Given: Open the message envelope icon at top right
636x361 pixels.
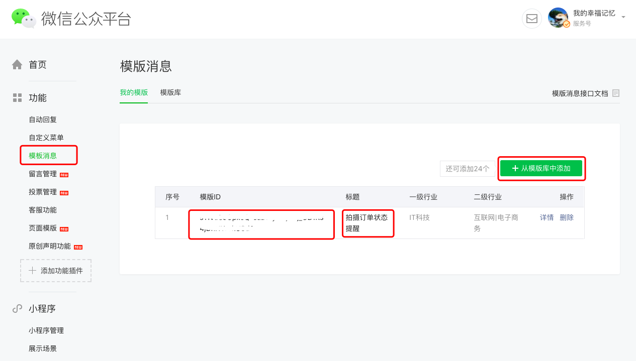Looking at the screenshot, I should click(x=531, y=19).
